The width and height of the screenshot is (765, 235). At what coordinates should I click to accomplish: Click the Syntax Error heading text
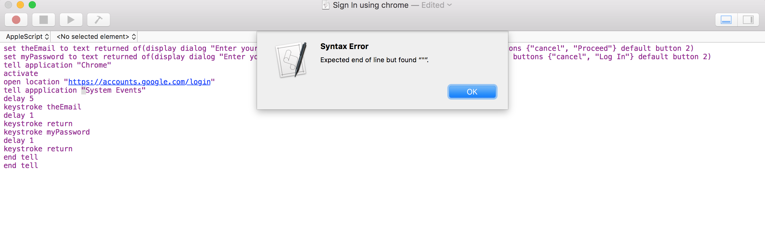pos(344,46)
